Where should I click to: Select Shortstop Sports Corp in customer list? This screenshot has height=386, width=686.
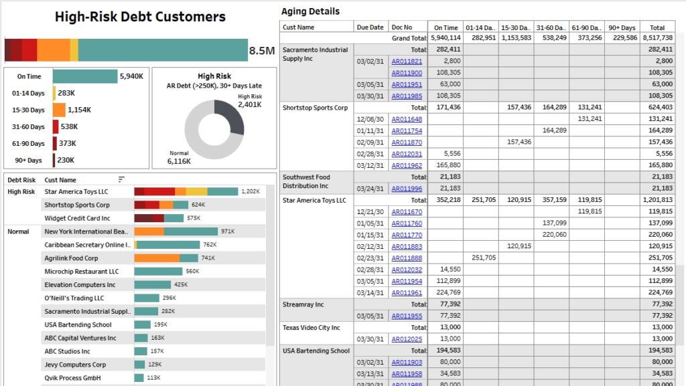point(77,205)
